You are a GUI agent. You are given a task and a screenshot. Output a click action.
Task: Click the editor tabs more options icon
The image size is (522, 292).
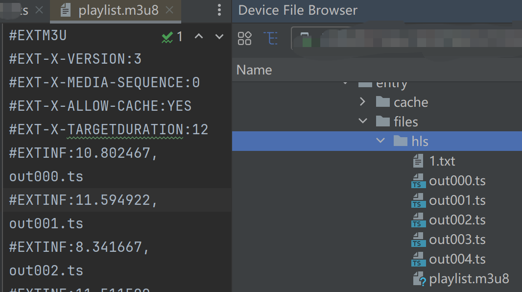[x=219, y=10]
